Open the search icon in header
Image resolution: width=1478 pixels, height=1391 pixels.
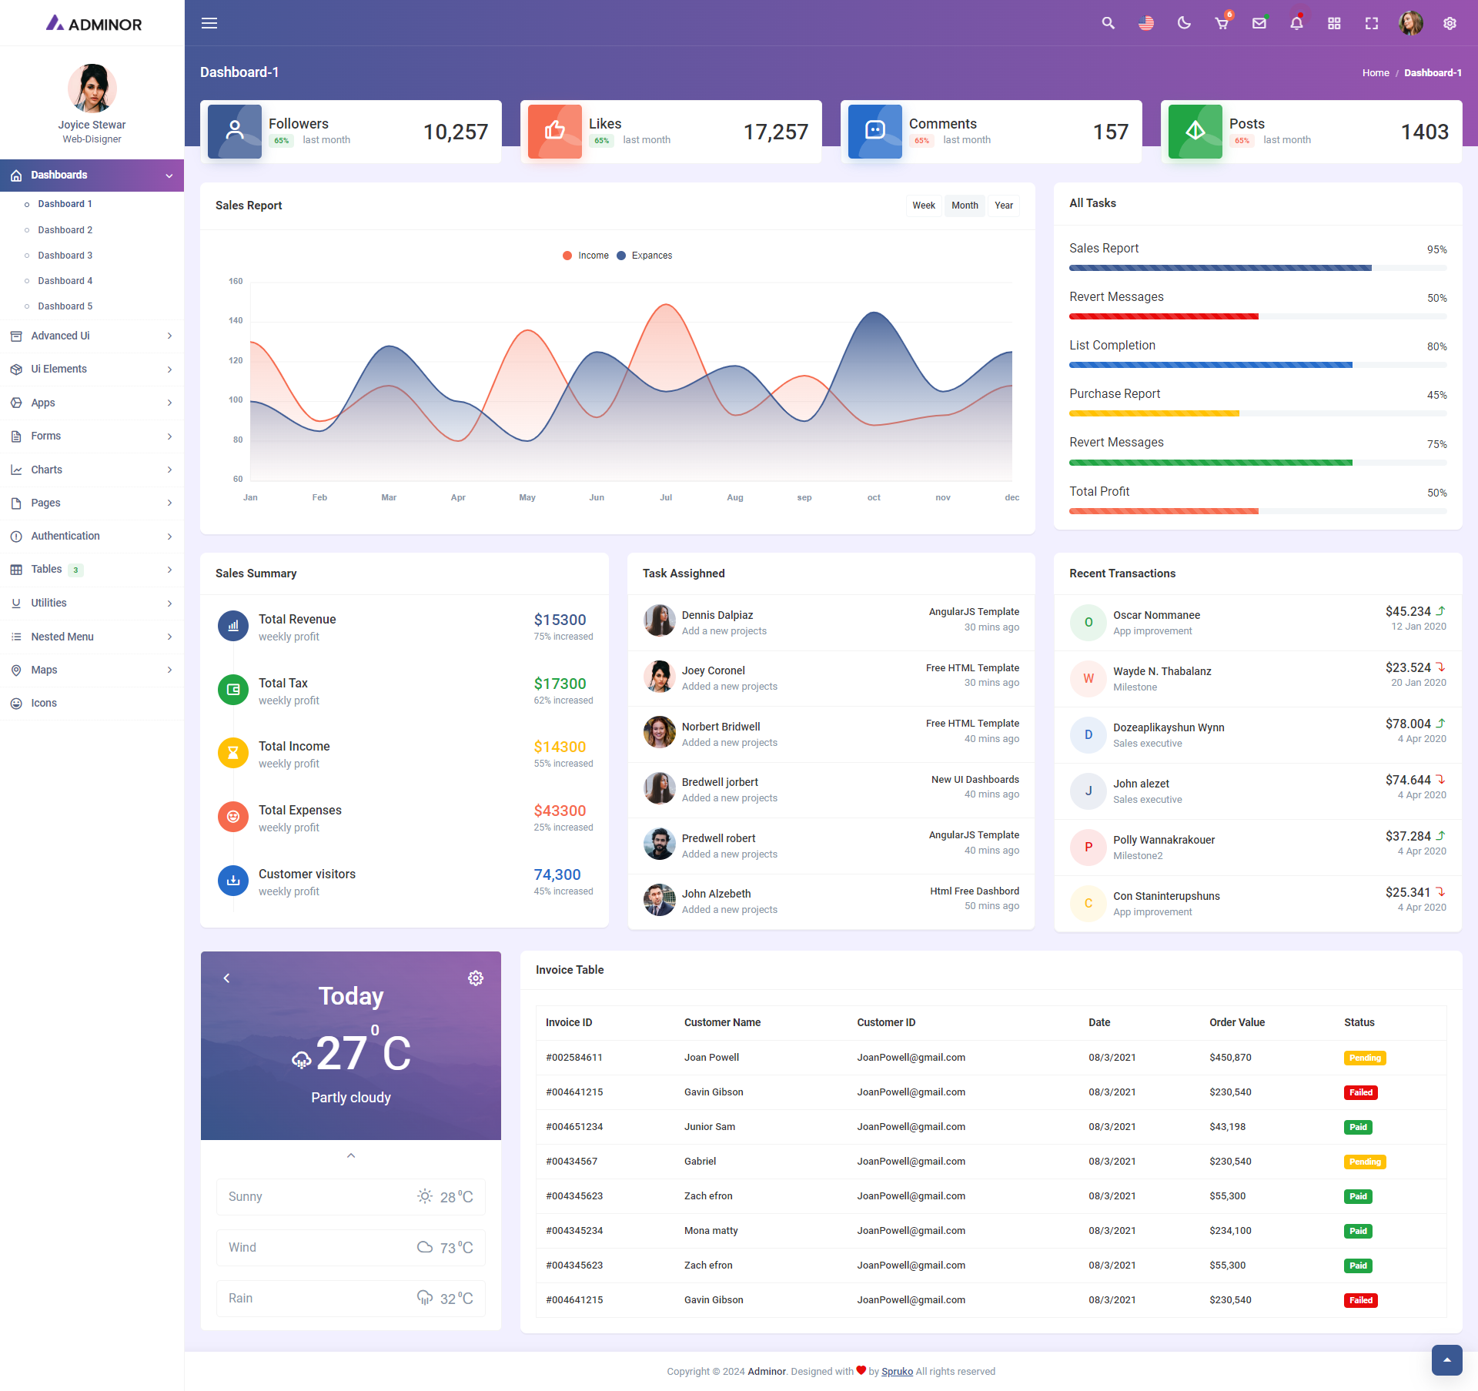point(1108,23)
